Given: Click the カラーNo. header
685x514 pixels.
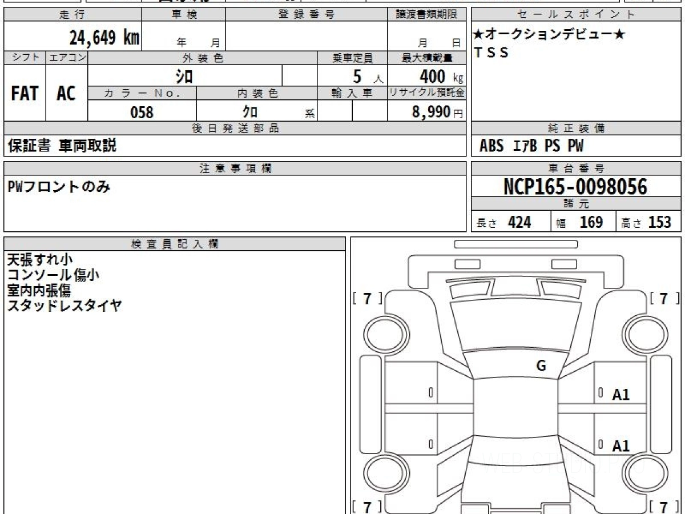Looking at the screenshot, I should (x=142, y=93).
